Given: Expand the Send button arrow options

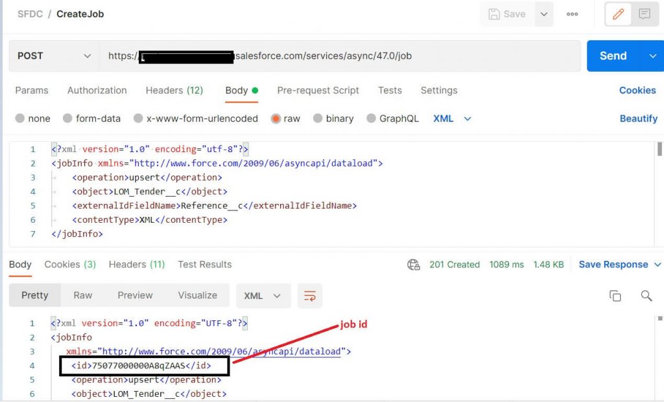Looking at the screenshot, I should point(652,56).
